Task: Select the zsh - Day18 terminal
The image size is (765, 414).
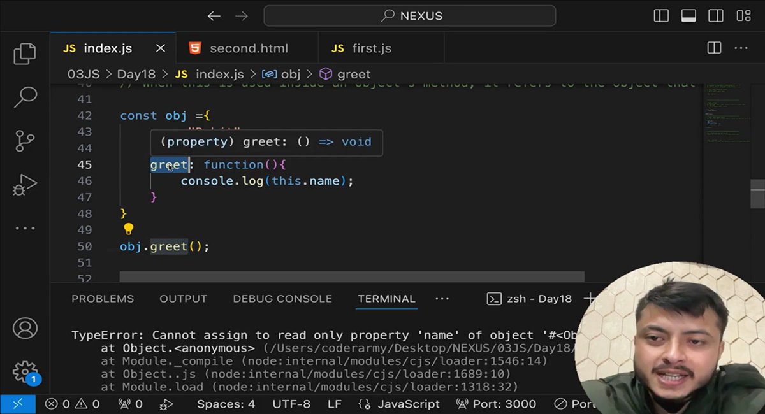Action: pos(530,299)
